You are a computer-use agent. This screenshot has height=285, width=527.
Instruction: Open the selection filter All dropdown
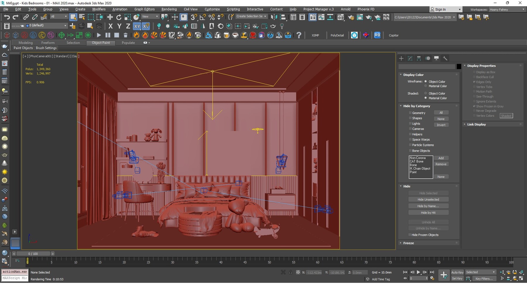65,16
